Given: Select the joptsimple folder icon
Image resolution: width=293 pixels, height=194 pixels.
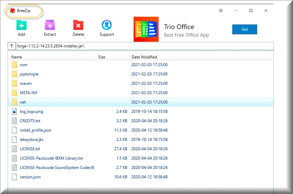Looking at the screenshot, I should pyautogui.click(x=14, y=74).
